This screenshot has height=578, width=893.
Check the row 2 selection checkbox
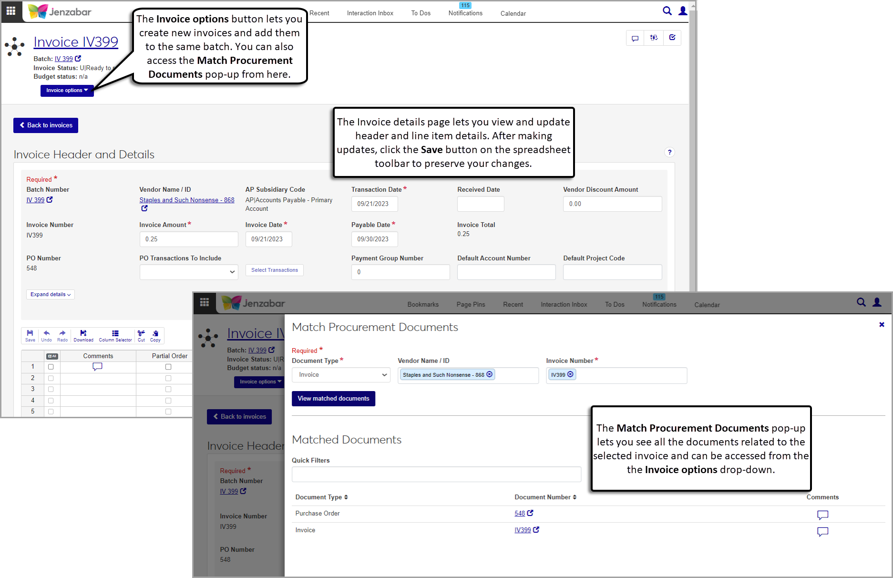tap(51, 378)
